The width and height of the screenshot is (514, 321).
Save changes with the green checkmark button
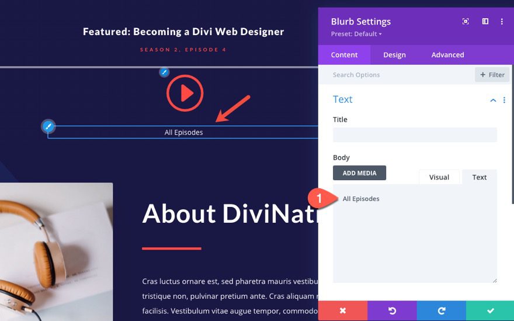coord(490,310)
